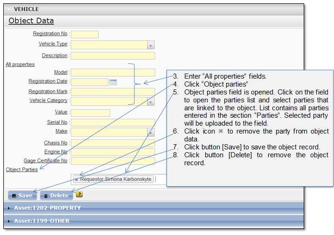Image resolution: width=334 pixels, height=235 pixels.
Task: Focus the Description input field
Action: [x=113, y=56]
